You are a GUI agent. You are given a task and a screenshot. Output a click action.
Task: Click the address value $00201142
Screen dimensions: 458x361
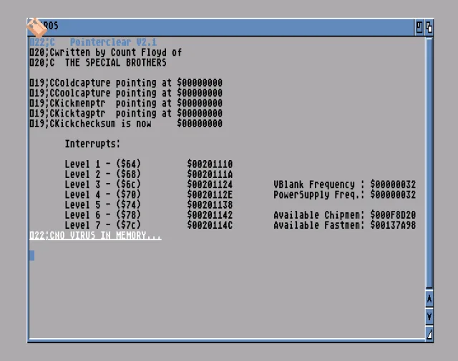point(210,215)
